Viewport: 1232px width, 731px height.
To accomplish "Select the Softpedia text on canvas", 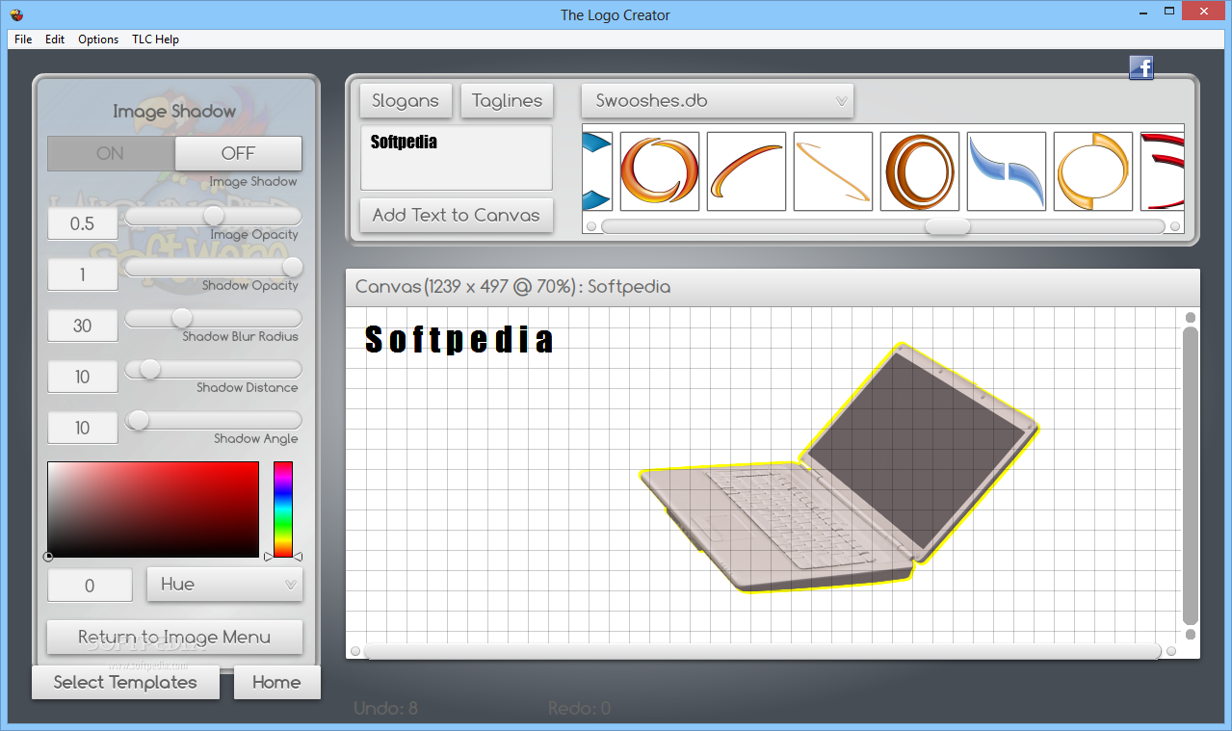I will click(x=459, y=340).
